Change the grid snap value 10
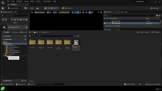Image resolution: width=162 pixels, height=91 pixels. coord(92,12)
